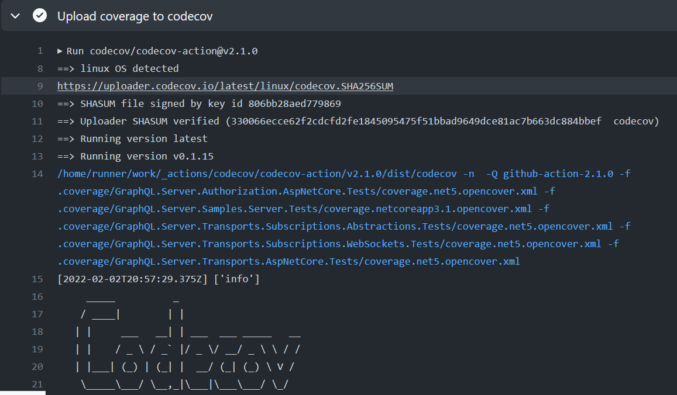Click line number 12 in the gutter
677x395 pixels.
point(37,139)
